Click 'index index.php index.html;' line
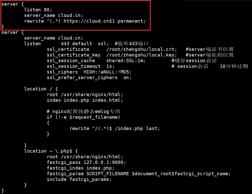The image size is (252, 194). (85, 100)
